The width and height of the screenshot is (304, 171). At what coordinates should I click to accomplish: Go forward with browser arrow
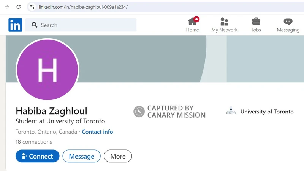7,7
